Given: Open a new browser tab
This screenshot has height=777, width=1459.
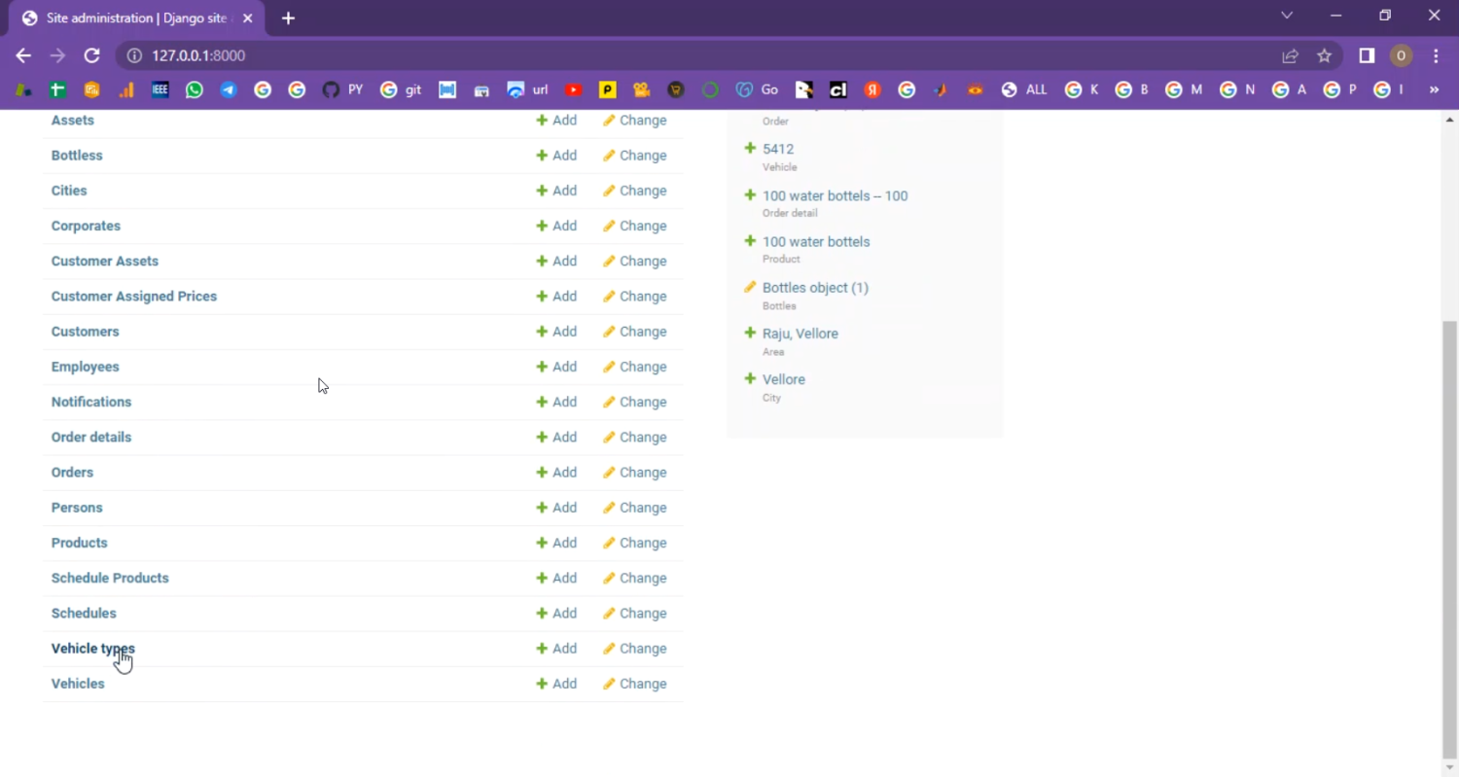Looking at the screenshot, I should [x=288, y=18].
